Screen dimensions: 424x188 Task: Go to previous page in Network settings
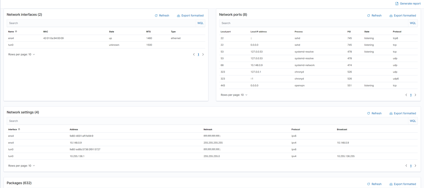(x=406, y=166)
